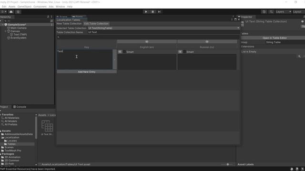Click the version control icon beside the cloud button
Image resolution: width=305 pixels, height=171 pixels.
coord(18,12)
